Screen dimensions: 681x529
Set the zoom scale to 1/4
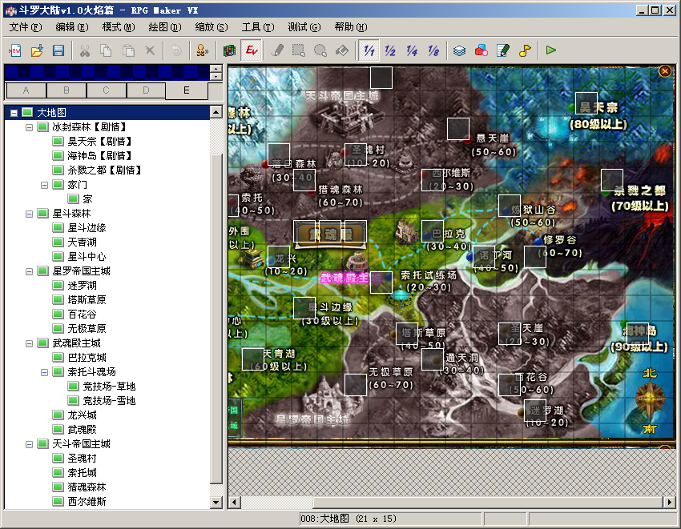(x=412, y=50)
